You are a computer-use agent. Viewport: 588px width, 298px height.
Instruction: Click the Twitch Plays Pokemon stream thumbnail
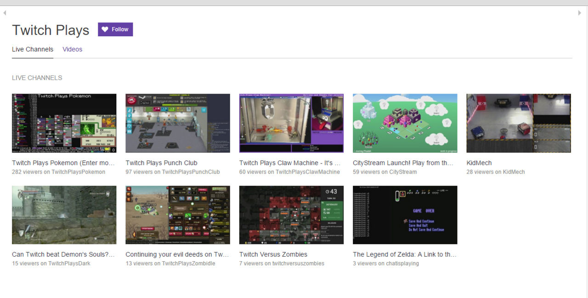click(x=64, y=123)
